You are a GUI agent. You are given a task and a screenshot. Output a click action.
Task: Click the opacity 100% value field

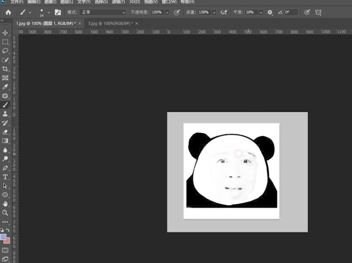click(x=158, y=12)
